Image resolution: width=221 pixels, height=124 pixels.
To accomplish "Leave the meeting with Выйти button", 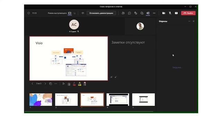I will [188, 13].
